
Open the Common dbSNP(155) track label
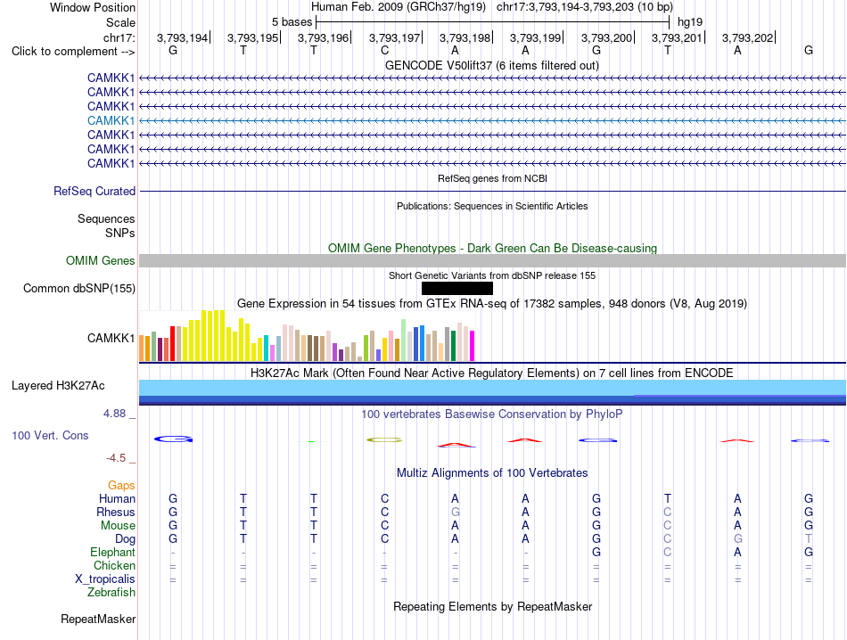[79, 289]
